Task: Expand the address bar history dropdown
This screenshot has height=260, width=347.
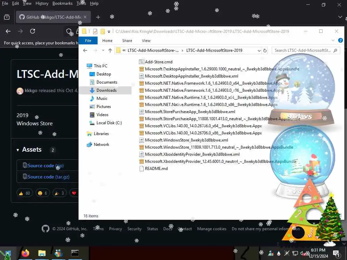Action: 259,50
